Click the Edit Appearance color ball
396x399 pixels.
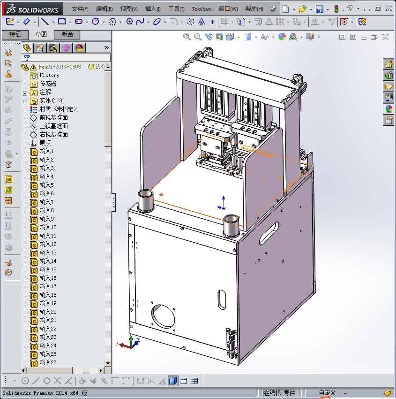(282, 37)
